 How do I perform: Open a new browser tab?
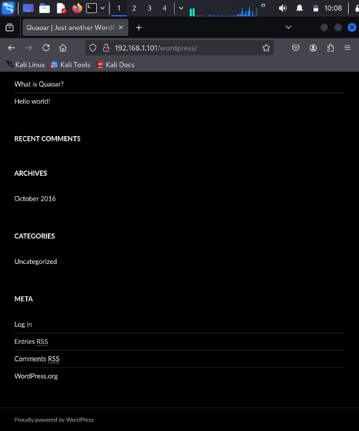coord(139,28)
